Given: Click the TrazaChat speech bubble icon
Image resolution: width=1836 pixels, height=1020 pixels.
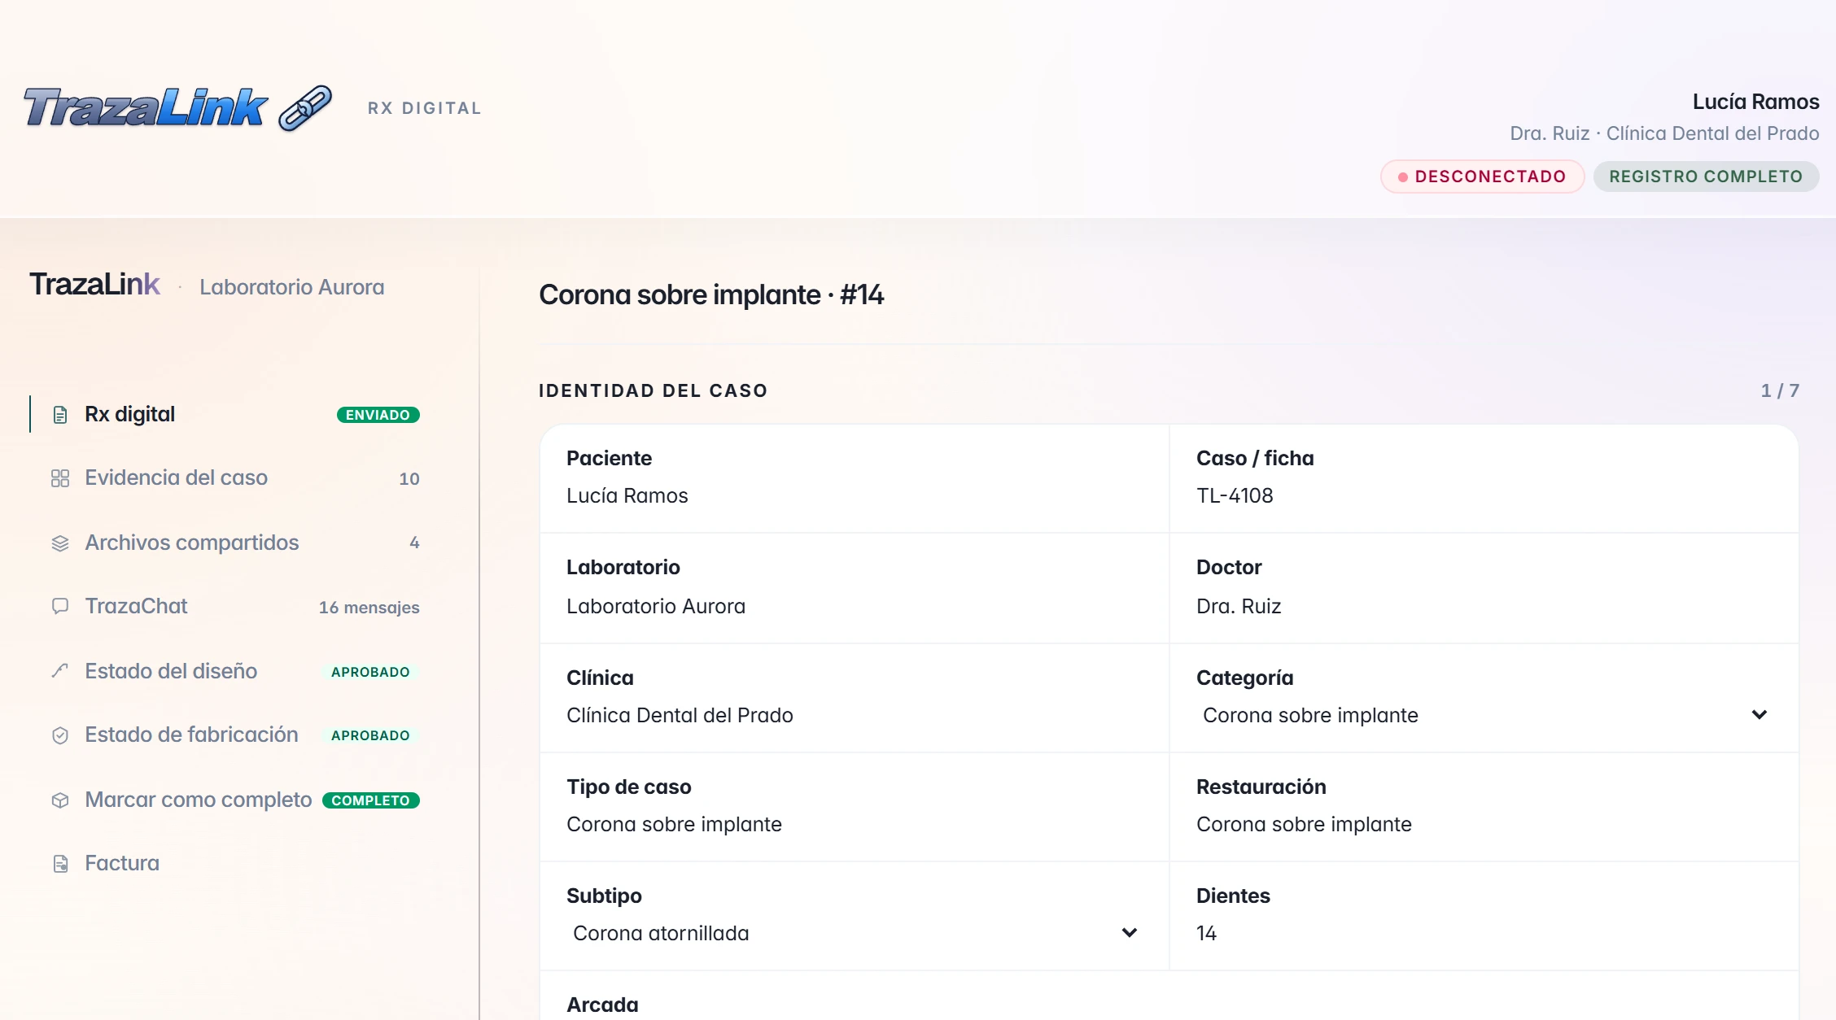Looking at the screenshot, I should click(60, 607).
